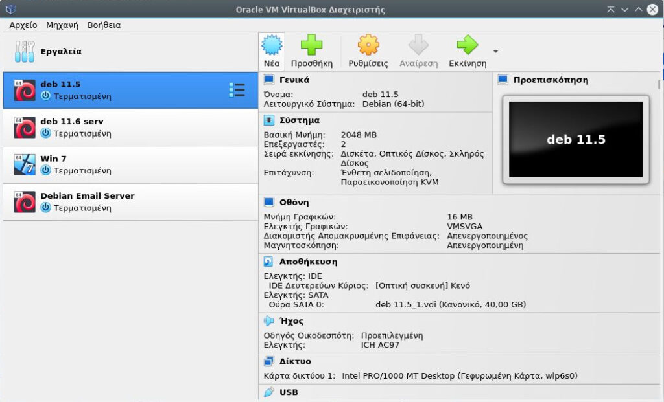Click the green plus Προσθήκη icon
664x402 pixels.
(x=311, y=45)
